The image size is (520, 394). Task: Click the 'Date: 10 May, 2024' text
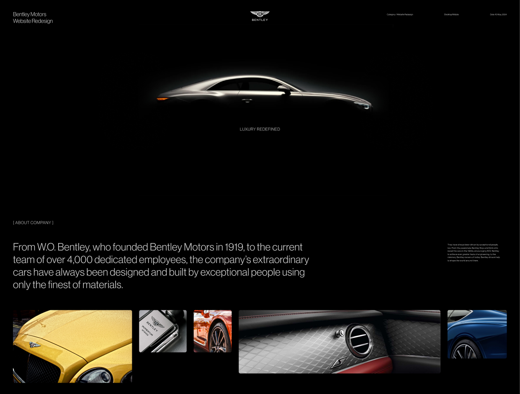pyautogui.click(x=498, y=15)
